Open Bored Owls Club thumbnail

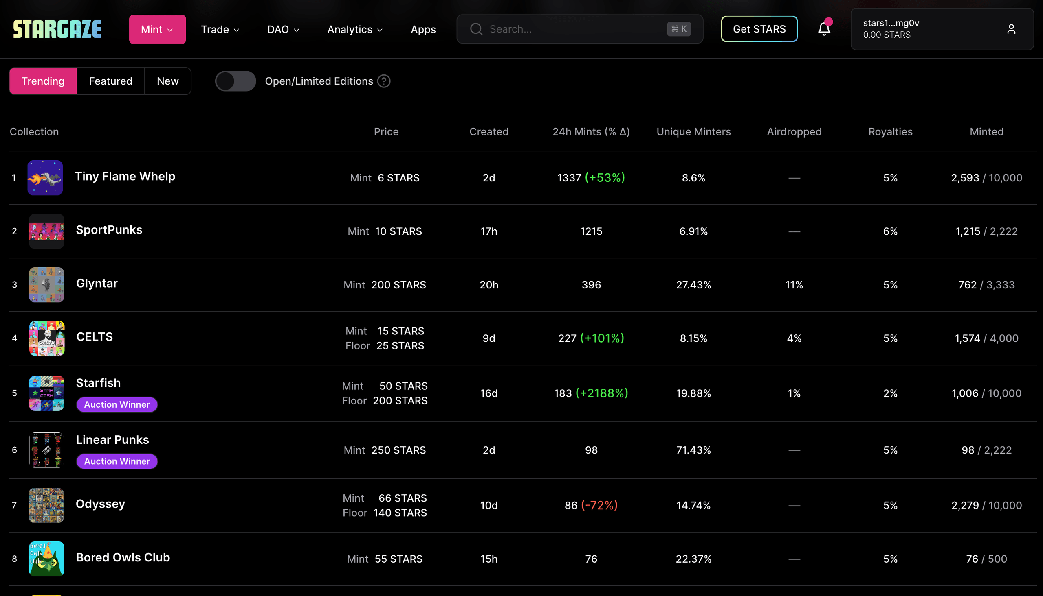[x=46, y=559]
